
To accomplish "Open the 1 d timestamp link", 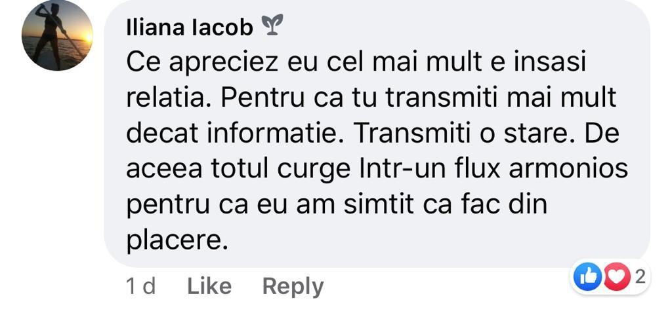I will [x=140, y=286].
